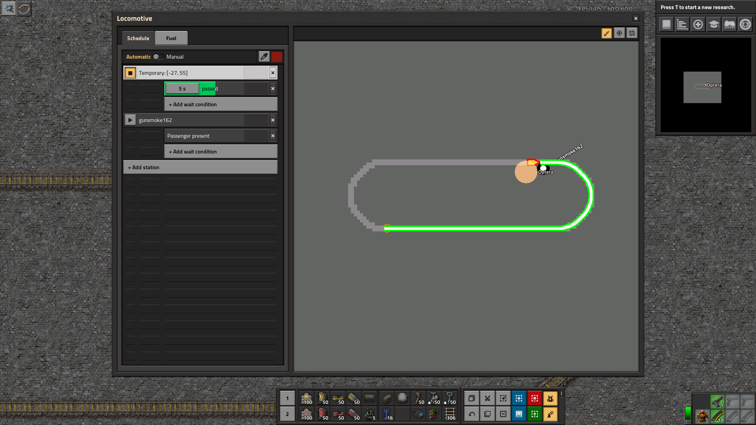The height and width of the screenshot is (425, 756).
Task: Select the red deconstruction planner tool
Action: 535,398
